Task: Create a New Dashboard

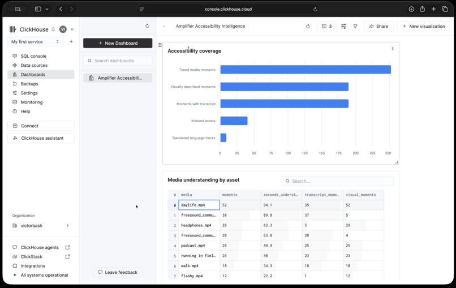Action: pos(118,43)
